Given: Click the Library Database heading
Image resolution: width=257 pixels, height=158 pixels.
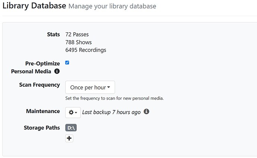Looking at the screenshot, I should pos(35,6).
